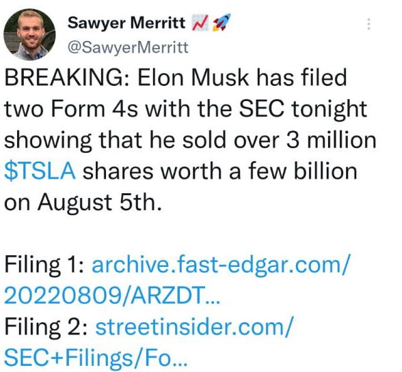
Task: Click the 'Elon Musk' text in tweet
Action: (193, 77)
